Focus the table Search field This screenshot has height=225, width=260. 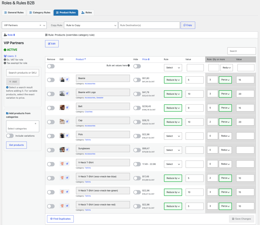(x=241, y=51)
